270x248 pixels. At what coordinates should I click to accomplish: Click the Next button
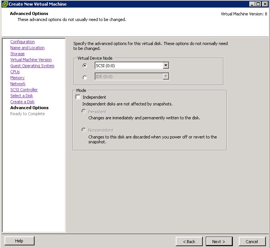coord(219,241)
